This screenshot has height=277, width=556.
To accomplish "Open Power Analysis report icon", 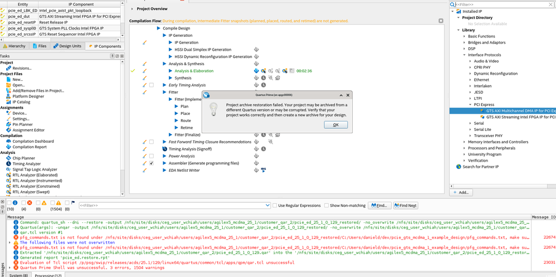I will point(256,156).
